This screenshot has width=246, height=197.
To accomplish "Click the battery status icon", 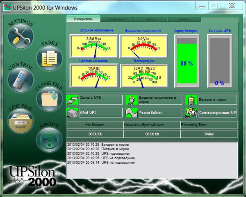I will (x=191, y=100).
